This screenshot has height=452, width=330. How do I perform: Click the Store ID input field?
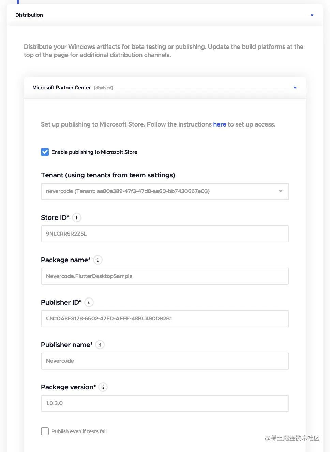point(165,234)
